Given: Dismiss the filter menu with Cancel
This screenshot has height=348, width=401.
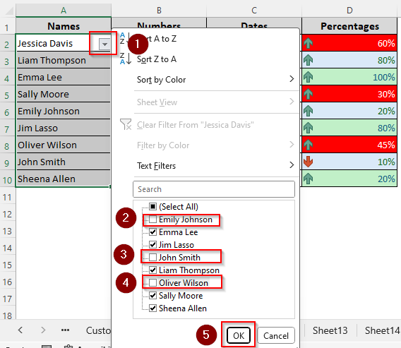Looking at the screenshot, I should [276, 335].
